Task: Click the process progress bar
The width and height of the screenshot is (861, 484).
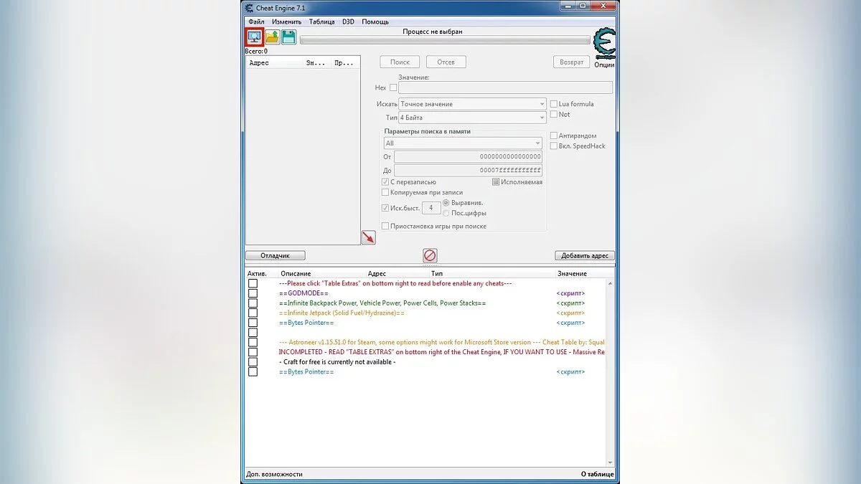Action: pyautogui.click(x=445, y=41)
